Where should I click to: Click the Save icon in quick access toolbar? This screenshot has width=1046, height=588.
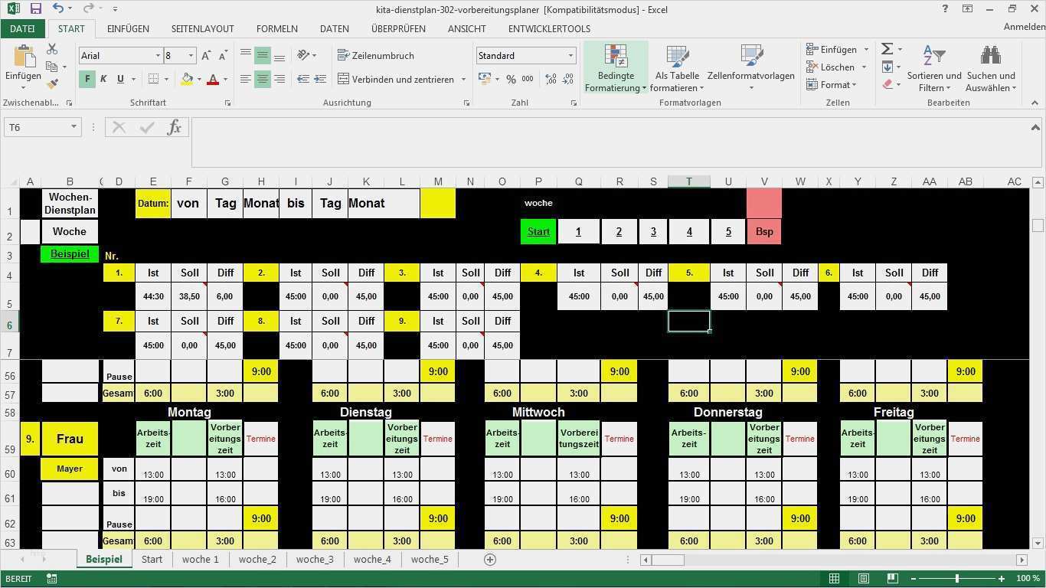pyautogui.click(x=35, y=9)
